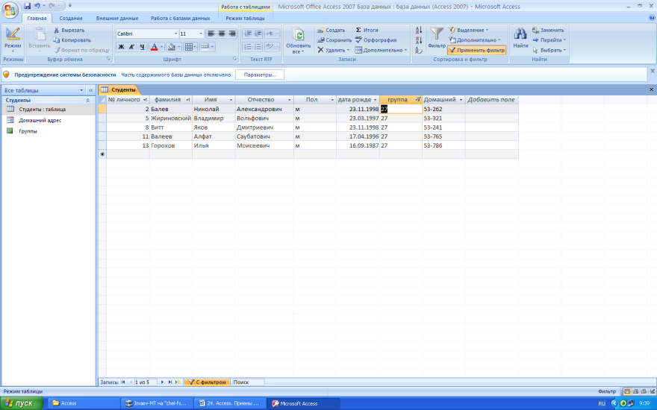The image size is (657, 410).
Task: Sort ascending A-Я
Action: [418, 30]
